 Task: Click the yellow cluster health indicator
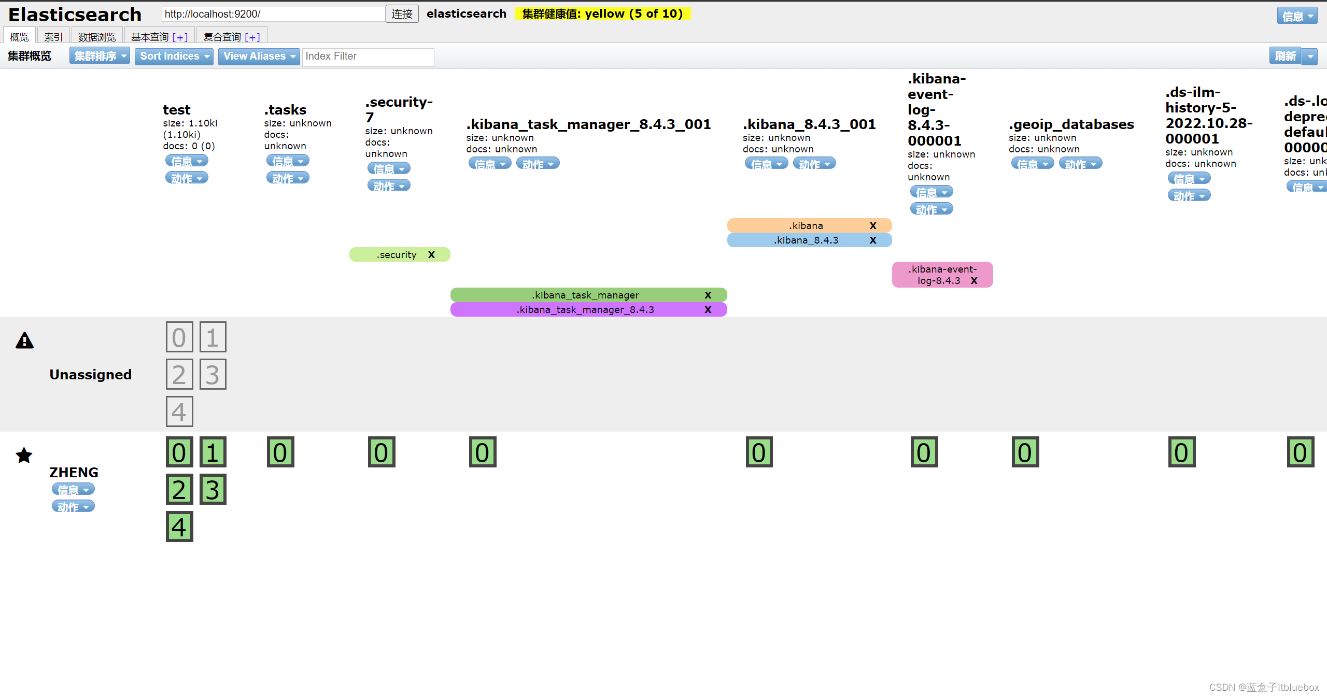pos(602,13)
